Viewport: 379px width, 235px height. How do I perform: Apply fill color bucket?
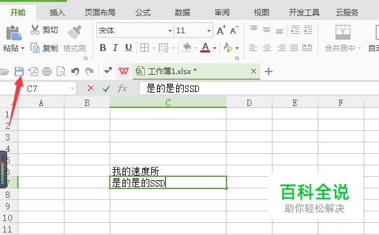click(186, 47)
